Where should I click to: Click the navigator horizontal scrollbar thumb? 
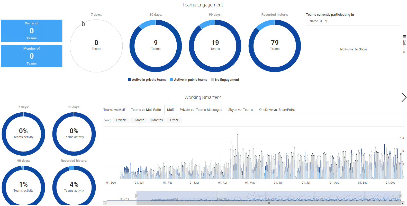point(268,203)
